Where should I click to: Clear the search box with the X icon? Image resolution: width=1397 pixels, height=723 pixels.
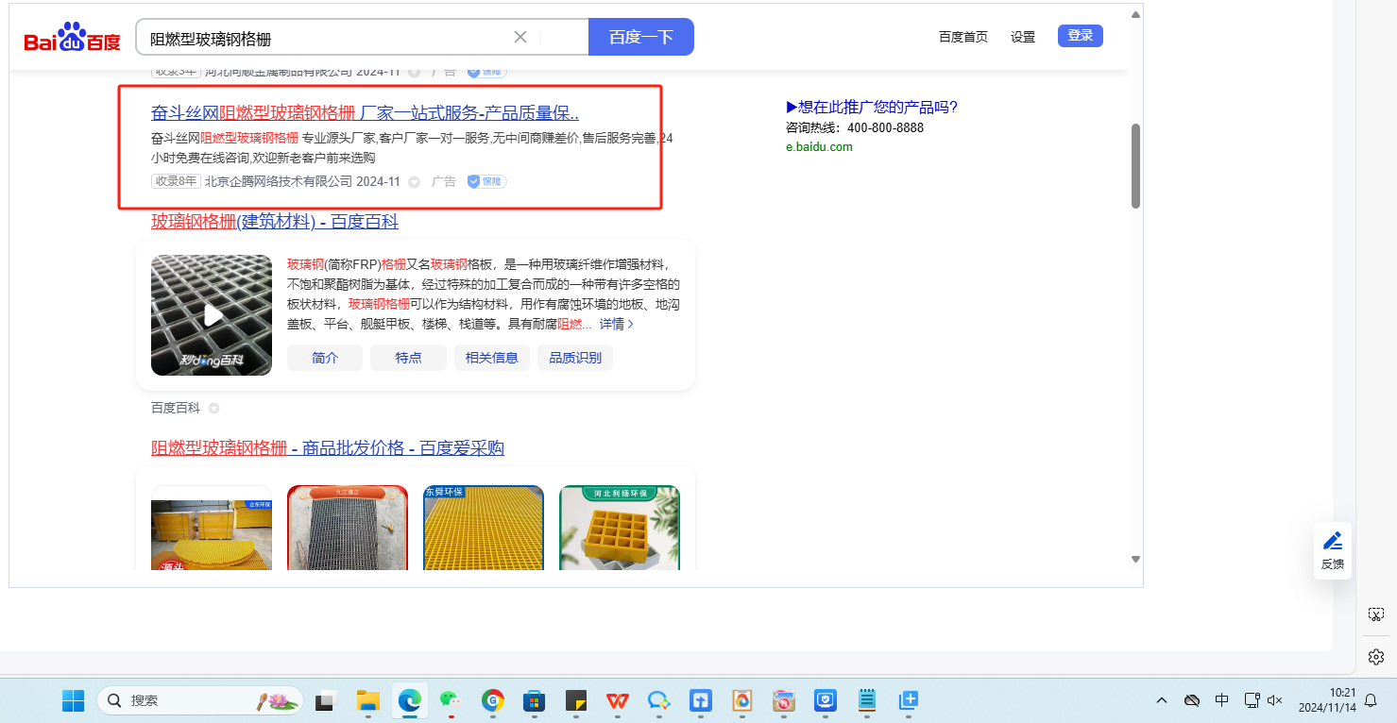(520, 37)
